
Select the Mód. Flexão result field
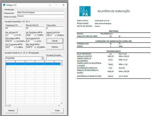(x=30, y=47)
